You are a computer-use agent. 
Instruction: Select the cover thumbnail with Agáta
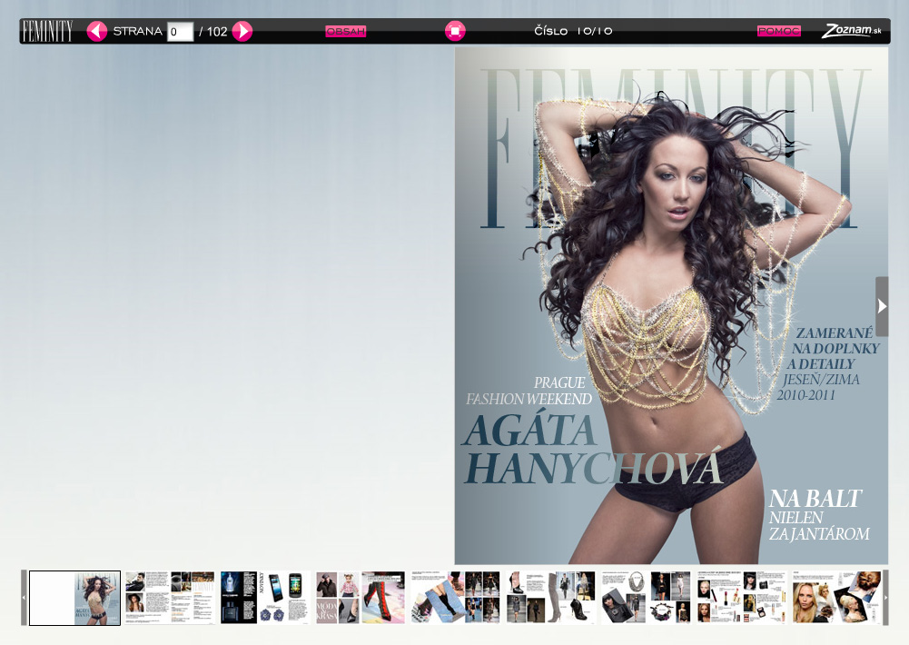point(74,598)
